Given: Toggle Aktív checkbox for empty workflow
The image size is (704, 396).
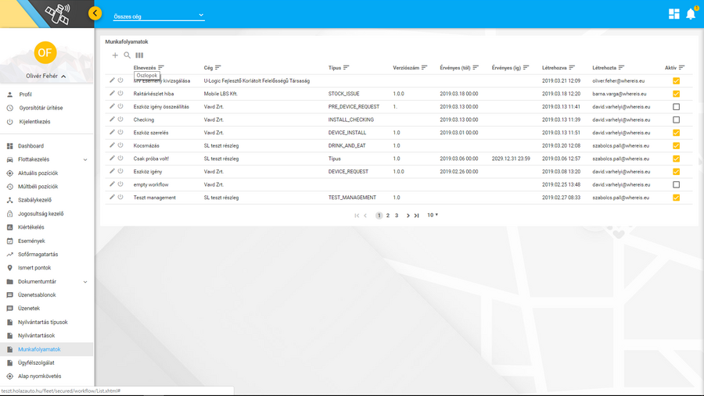Looking at the screenshot, I should tap(676, 184).
